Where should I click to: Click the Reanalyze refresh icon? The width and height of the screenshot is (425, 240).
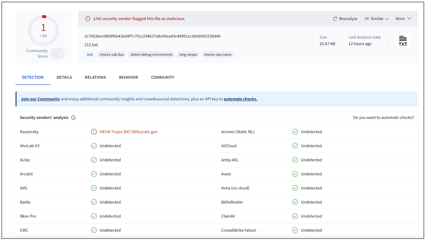pos(335,19)
